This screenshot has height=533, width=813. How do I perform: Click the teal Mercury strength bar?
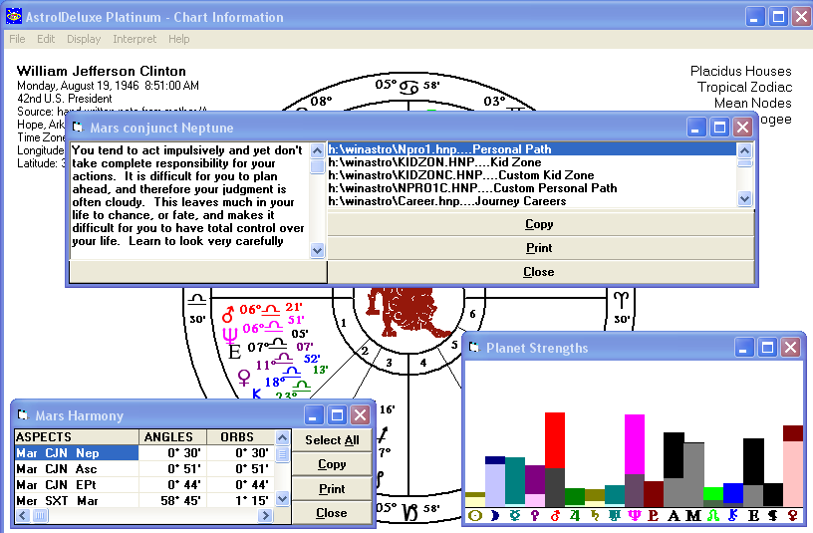(x=515, y=480)
